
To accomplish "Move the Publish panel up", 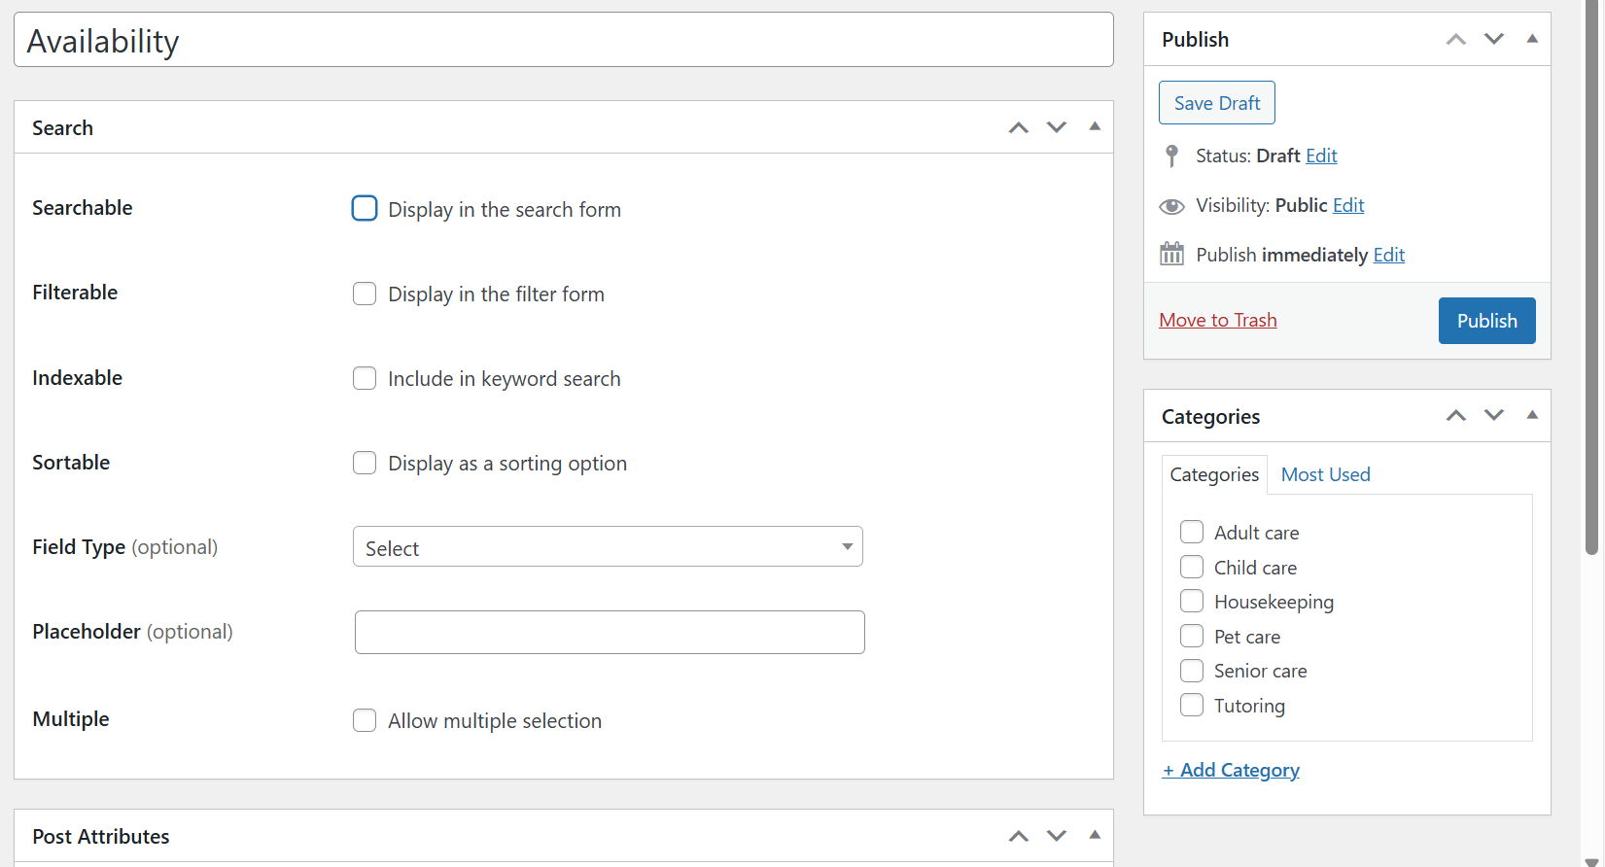I will [x=1455, y=39].
